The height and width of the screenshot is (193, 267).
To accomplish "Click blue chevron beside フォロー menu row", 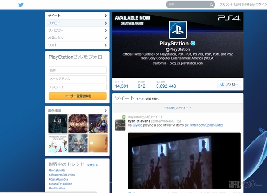I will [106, 23].
